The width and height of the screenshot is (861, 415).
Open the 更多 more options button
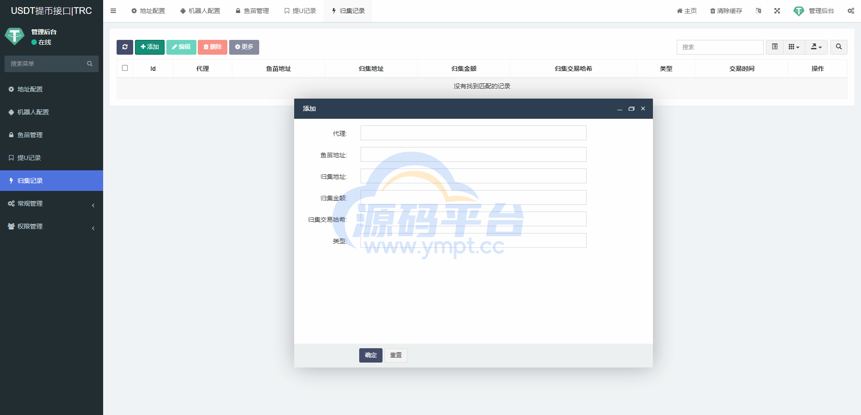(244, 47)
